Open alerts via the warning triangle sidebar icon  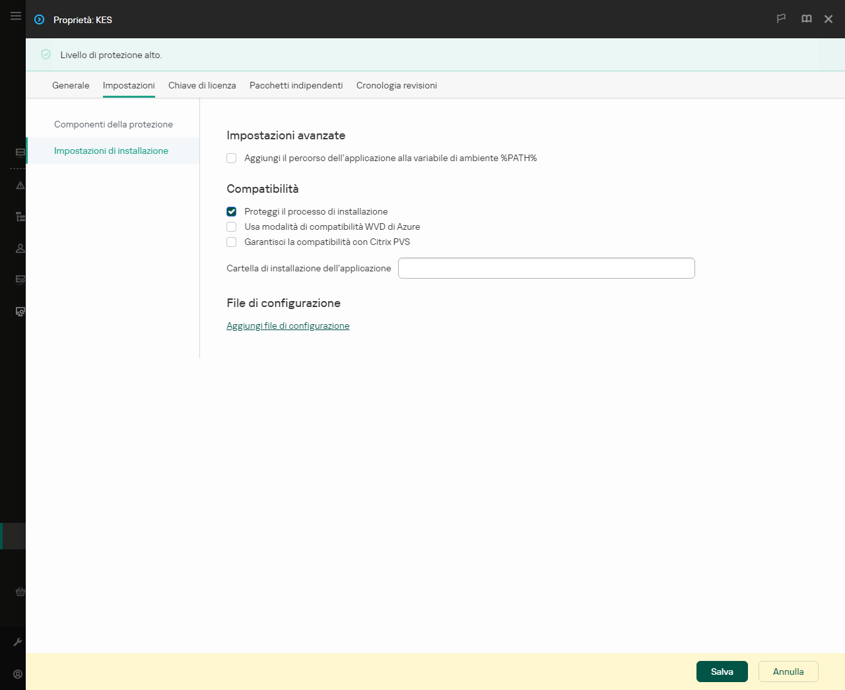[19, 186]
